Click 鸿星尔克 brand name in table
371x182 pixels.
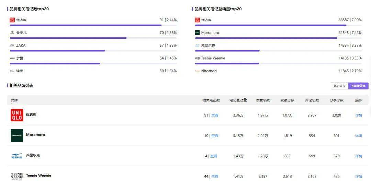[x=33, y=155]
